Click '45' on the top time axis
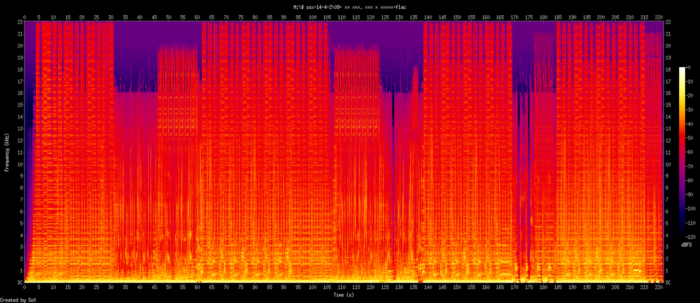 click(154, 17)
